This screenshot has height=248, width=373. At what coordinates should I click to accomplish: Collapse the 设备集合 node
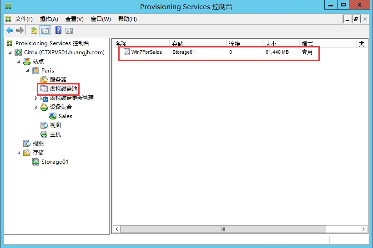coord(36,107)
